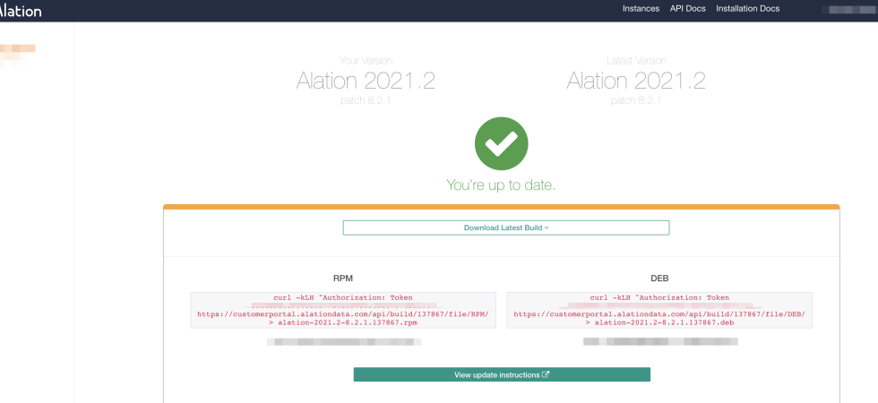Click the blurred user account name

(849, 9)
